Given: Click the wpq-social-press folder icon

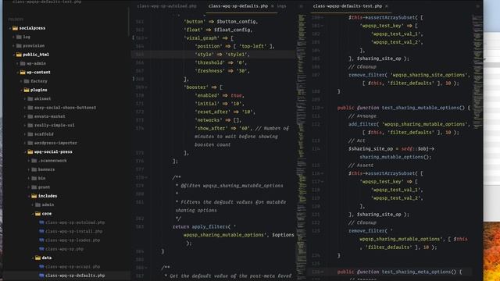Looking at the screenshot, I should point(30,152).
